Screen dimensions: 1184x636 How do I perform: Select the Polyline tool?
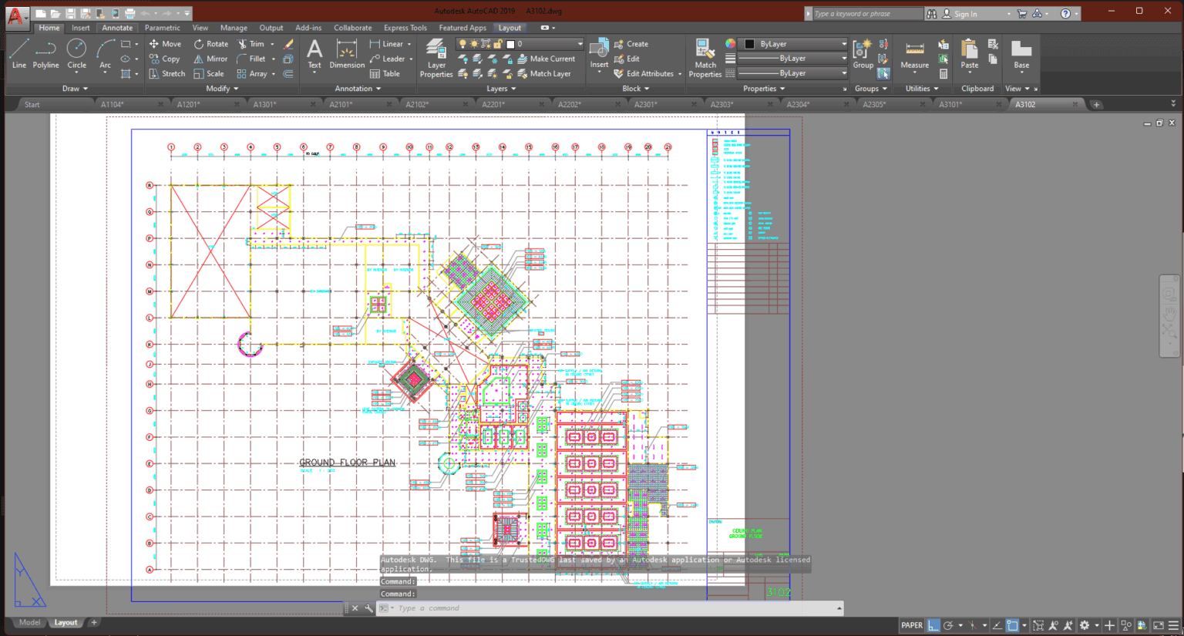[45, 54]
